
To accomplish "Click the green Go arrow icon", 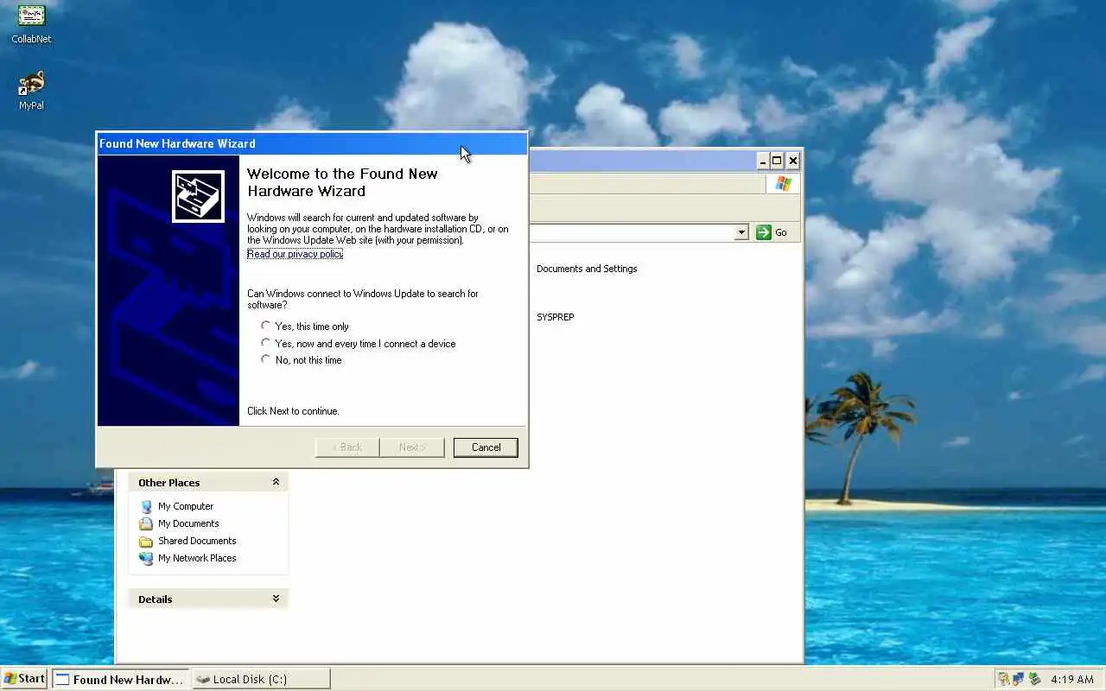I will 764,232.
